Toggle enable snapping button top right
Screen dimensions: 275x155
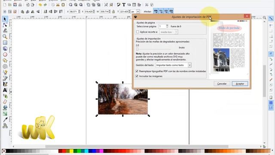coord(271,19)
